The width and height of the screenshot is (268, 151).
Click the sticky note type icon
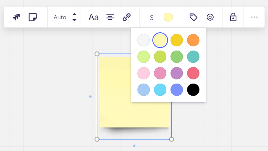click(x=33, y=17)
